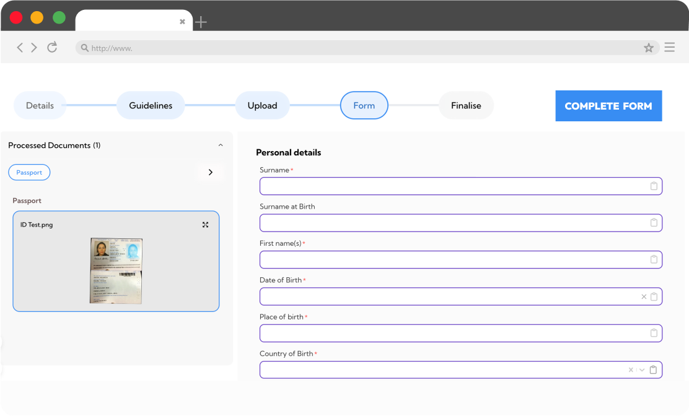
Task: Click the clipboard icon in Place of birth field
Action: click(654, 333)
